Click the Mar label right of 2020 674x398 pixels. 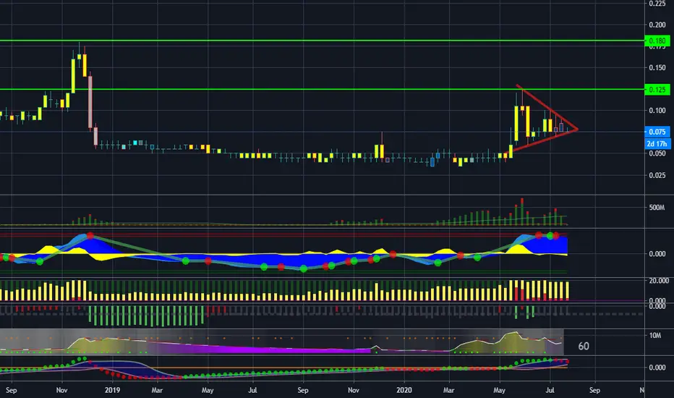[449, 390]
